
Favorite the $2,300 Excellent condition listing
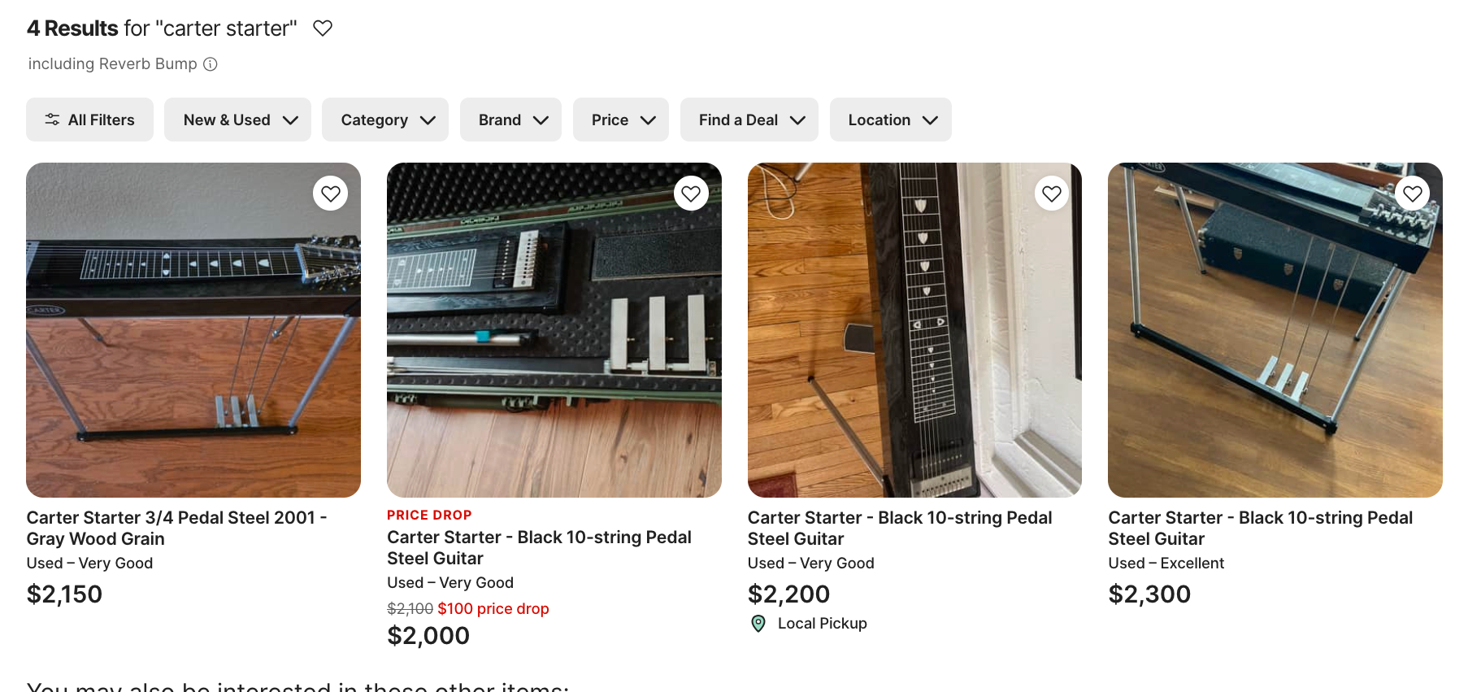pos(1412,194)
